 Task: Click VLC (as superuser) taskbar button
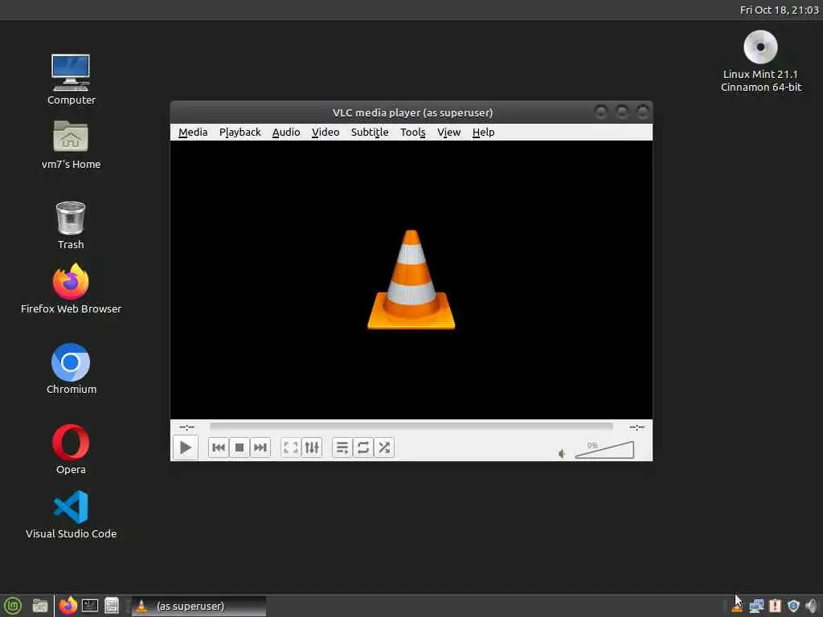point(199,606)
